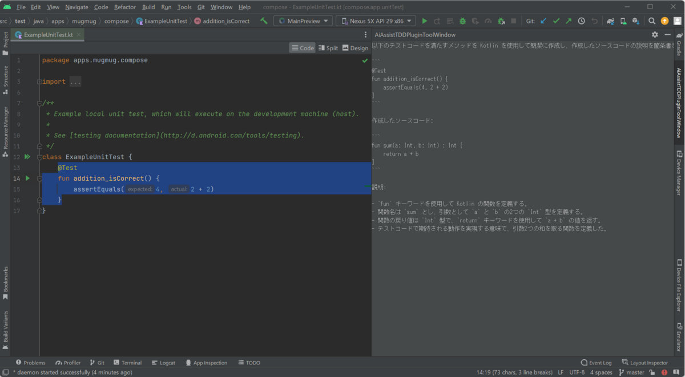This screenshot has width=685, height=377.
Task: Click Git Push green arrow
Action: (x=569, y=21)
